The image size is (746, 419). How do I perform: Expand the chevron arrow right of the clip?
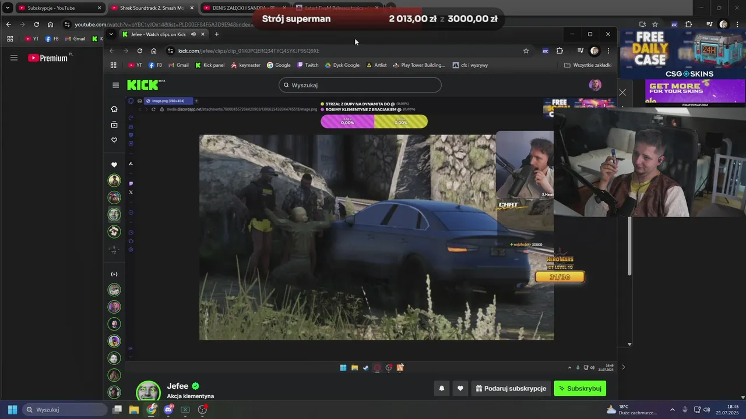(623, 367)
